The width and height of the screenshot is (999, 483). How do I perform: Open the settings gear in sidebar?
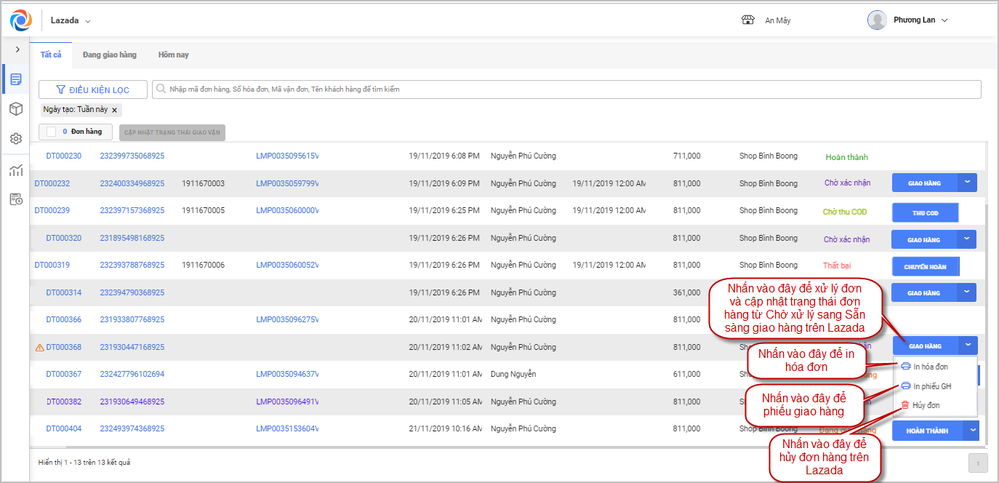click(x=16, y=138)
